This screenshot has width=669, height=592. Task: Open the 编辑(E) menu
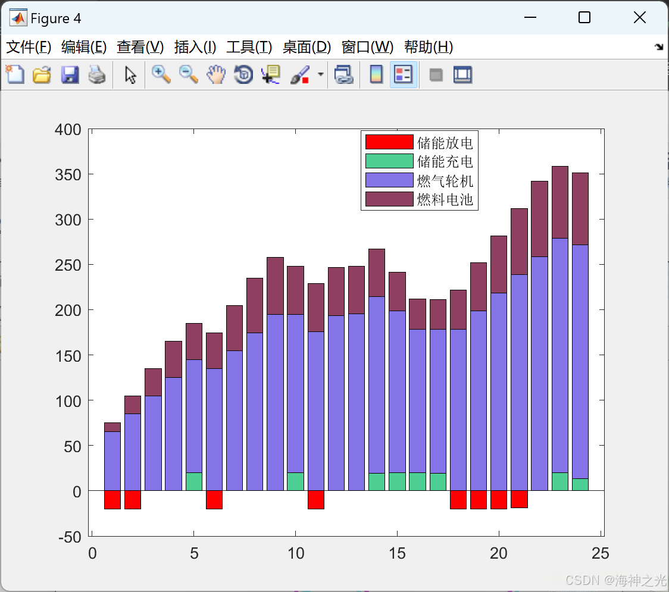pos(83,46)
